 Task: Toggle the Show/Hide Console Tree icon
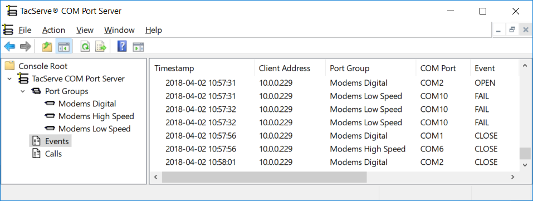pos(64,46)
